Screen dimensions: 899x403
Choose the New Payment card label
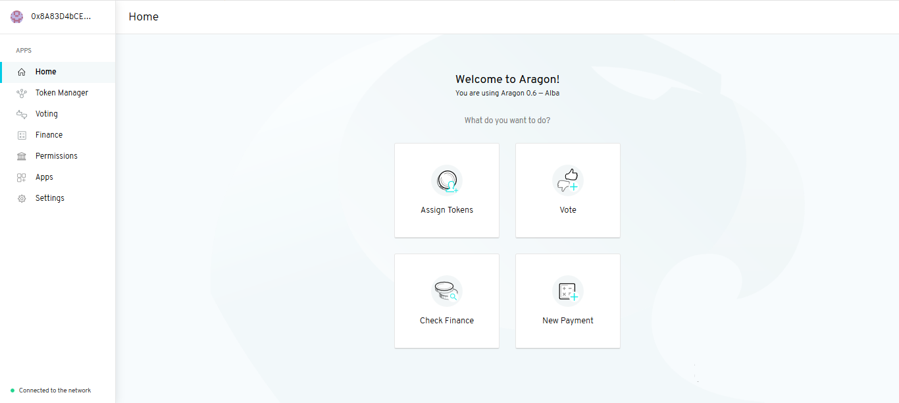click(x=568, y=321)
